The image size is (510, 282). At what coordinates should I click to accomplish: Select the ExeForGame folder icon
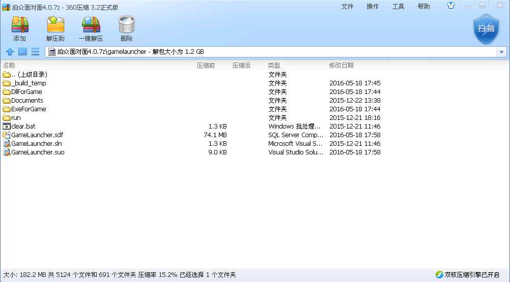tap(7, 109)
